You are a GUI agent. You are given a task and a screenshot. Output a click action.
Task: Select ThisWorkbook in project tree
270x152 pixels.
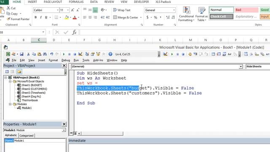click(x=30, y=100)
